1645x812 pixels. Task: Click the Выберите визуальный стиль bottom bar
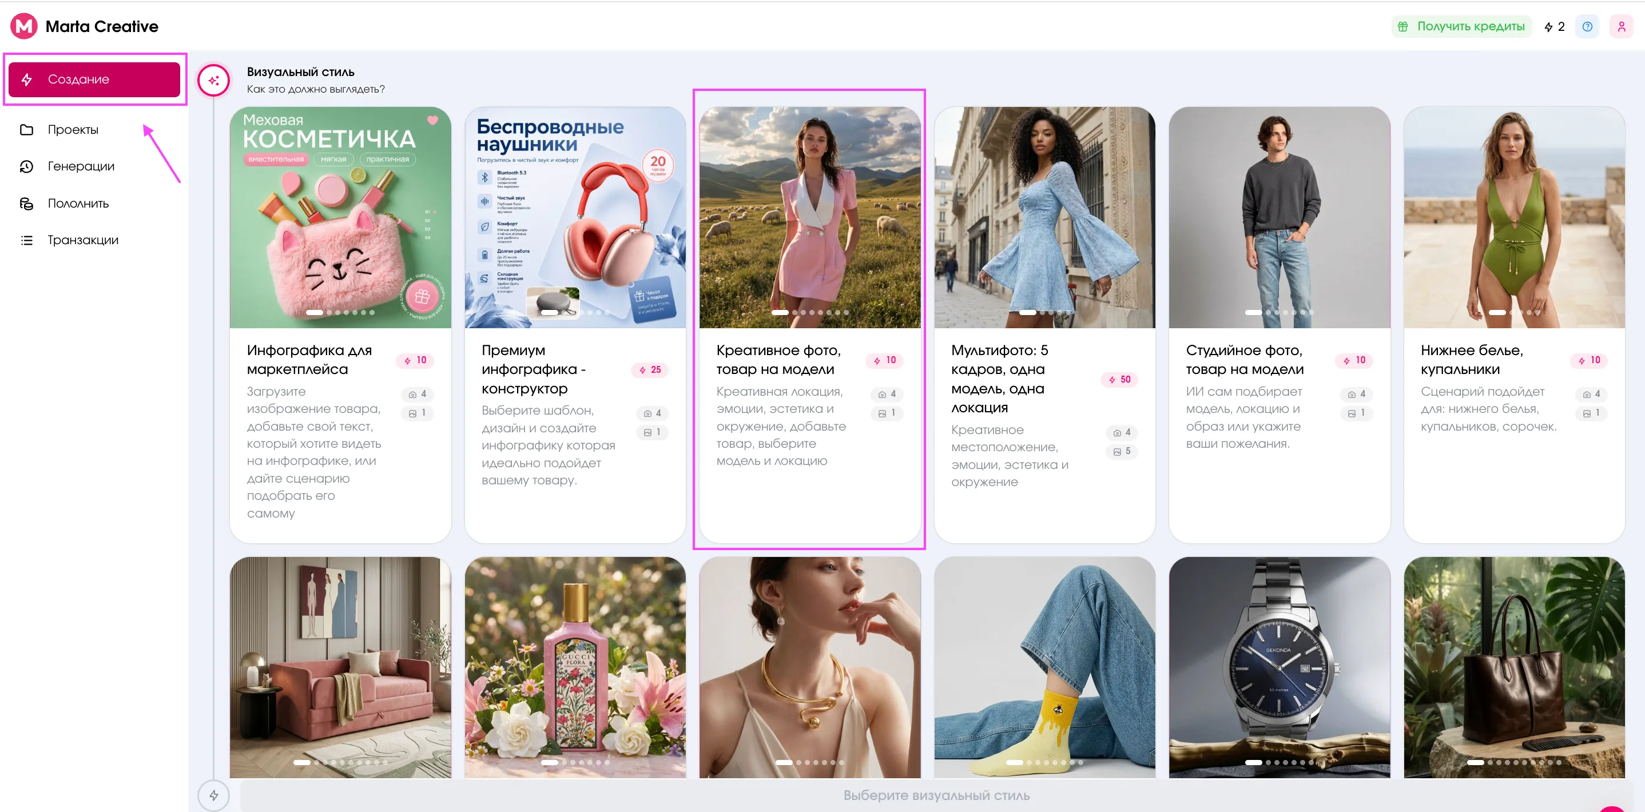coord(936,795)
